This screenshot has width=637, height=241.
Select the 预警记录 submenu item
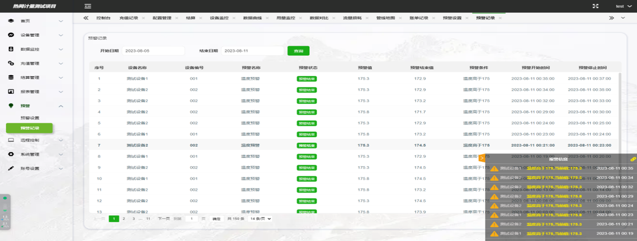click(29, 128)
